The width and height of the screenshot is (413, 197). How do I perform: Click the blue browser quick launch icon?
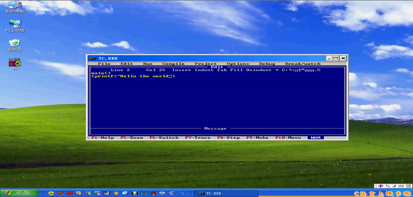click(x=125, y=194)
